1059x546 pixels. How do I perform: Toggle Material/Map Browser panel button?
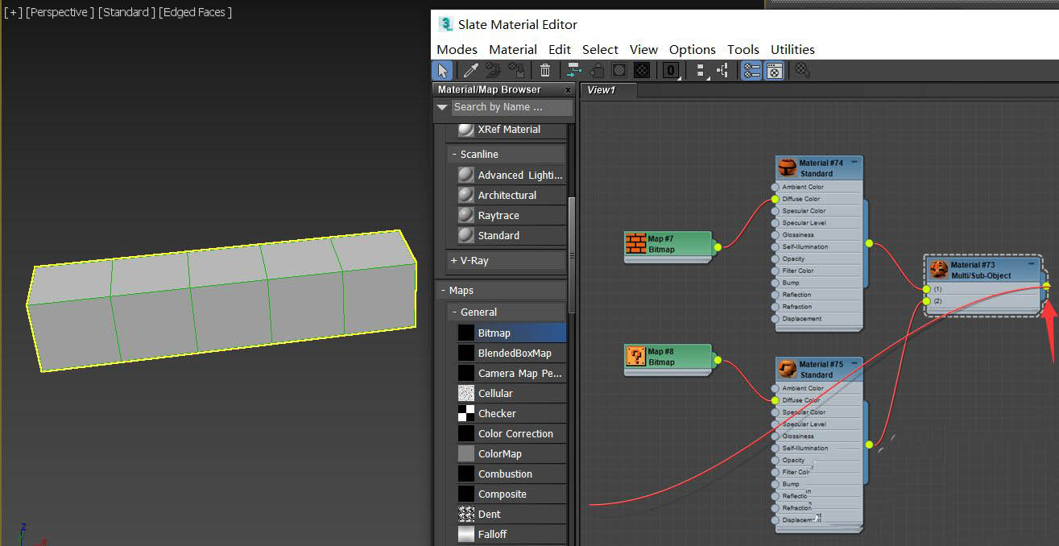click(751, 71)
